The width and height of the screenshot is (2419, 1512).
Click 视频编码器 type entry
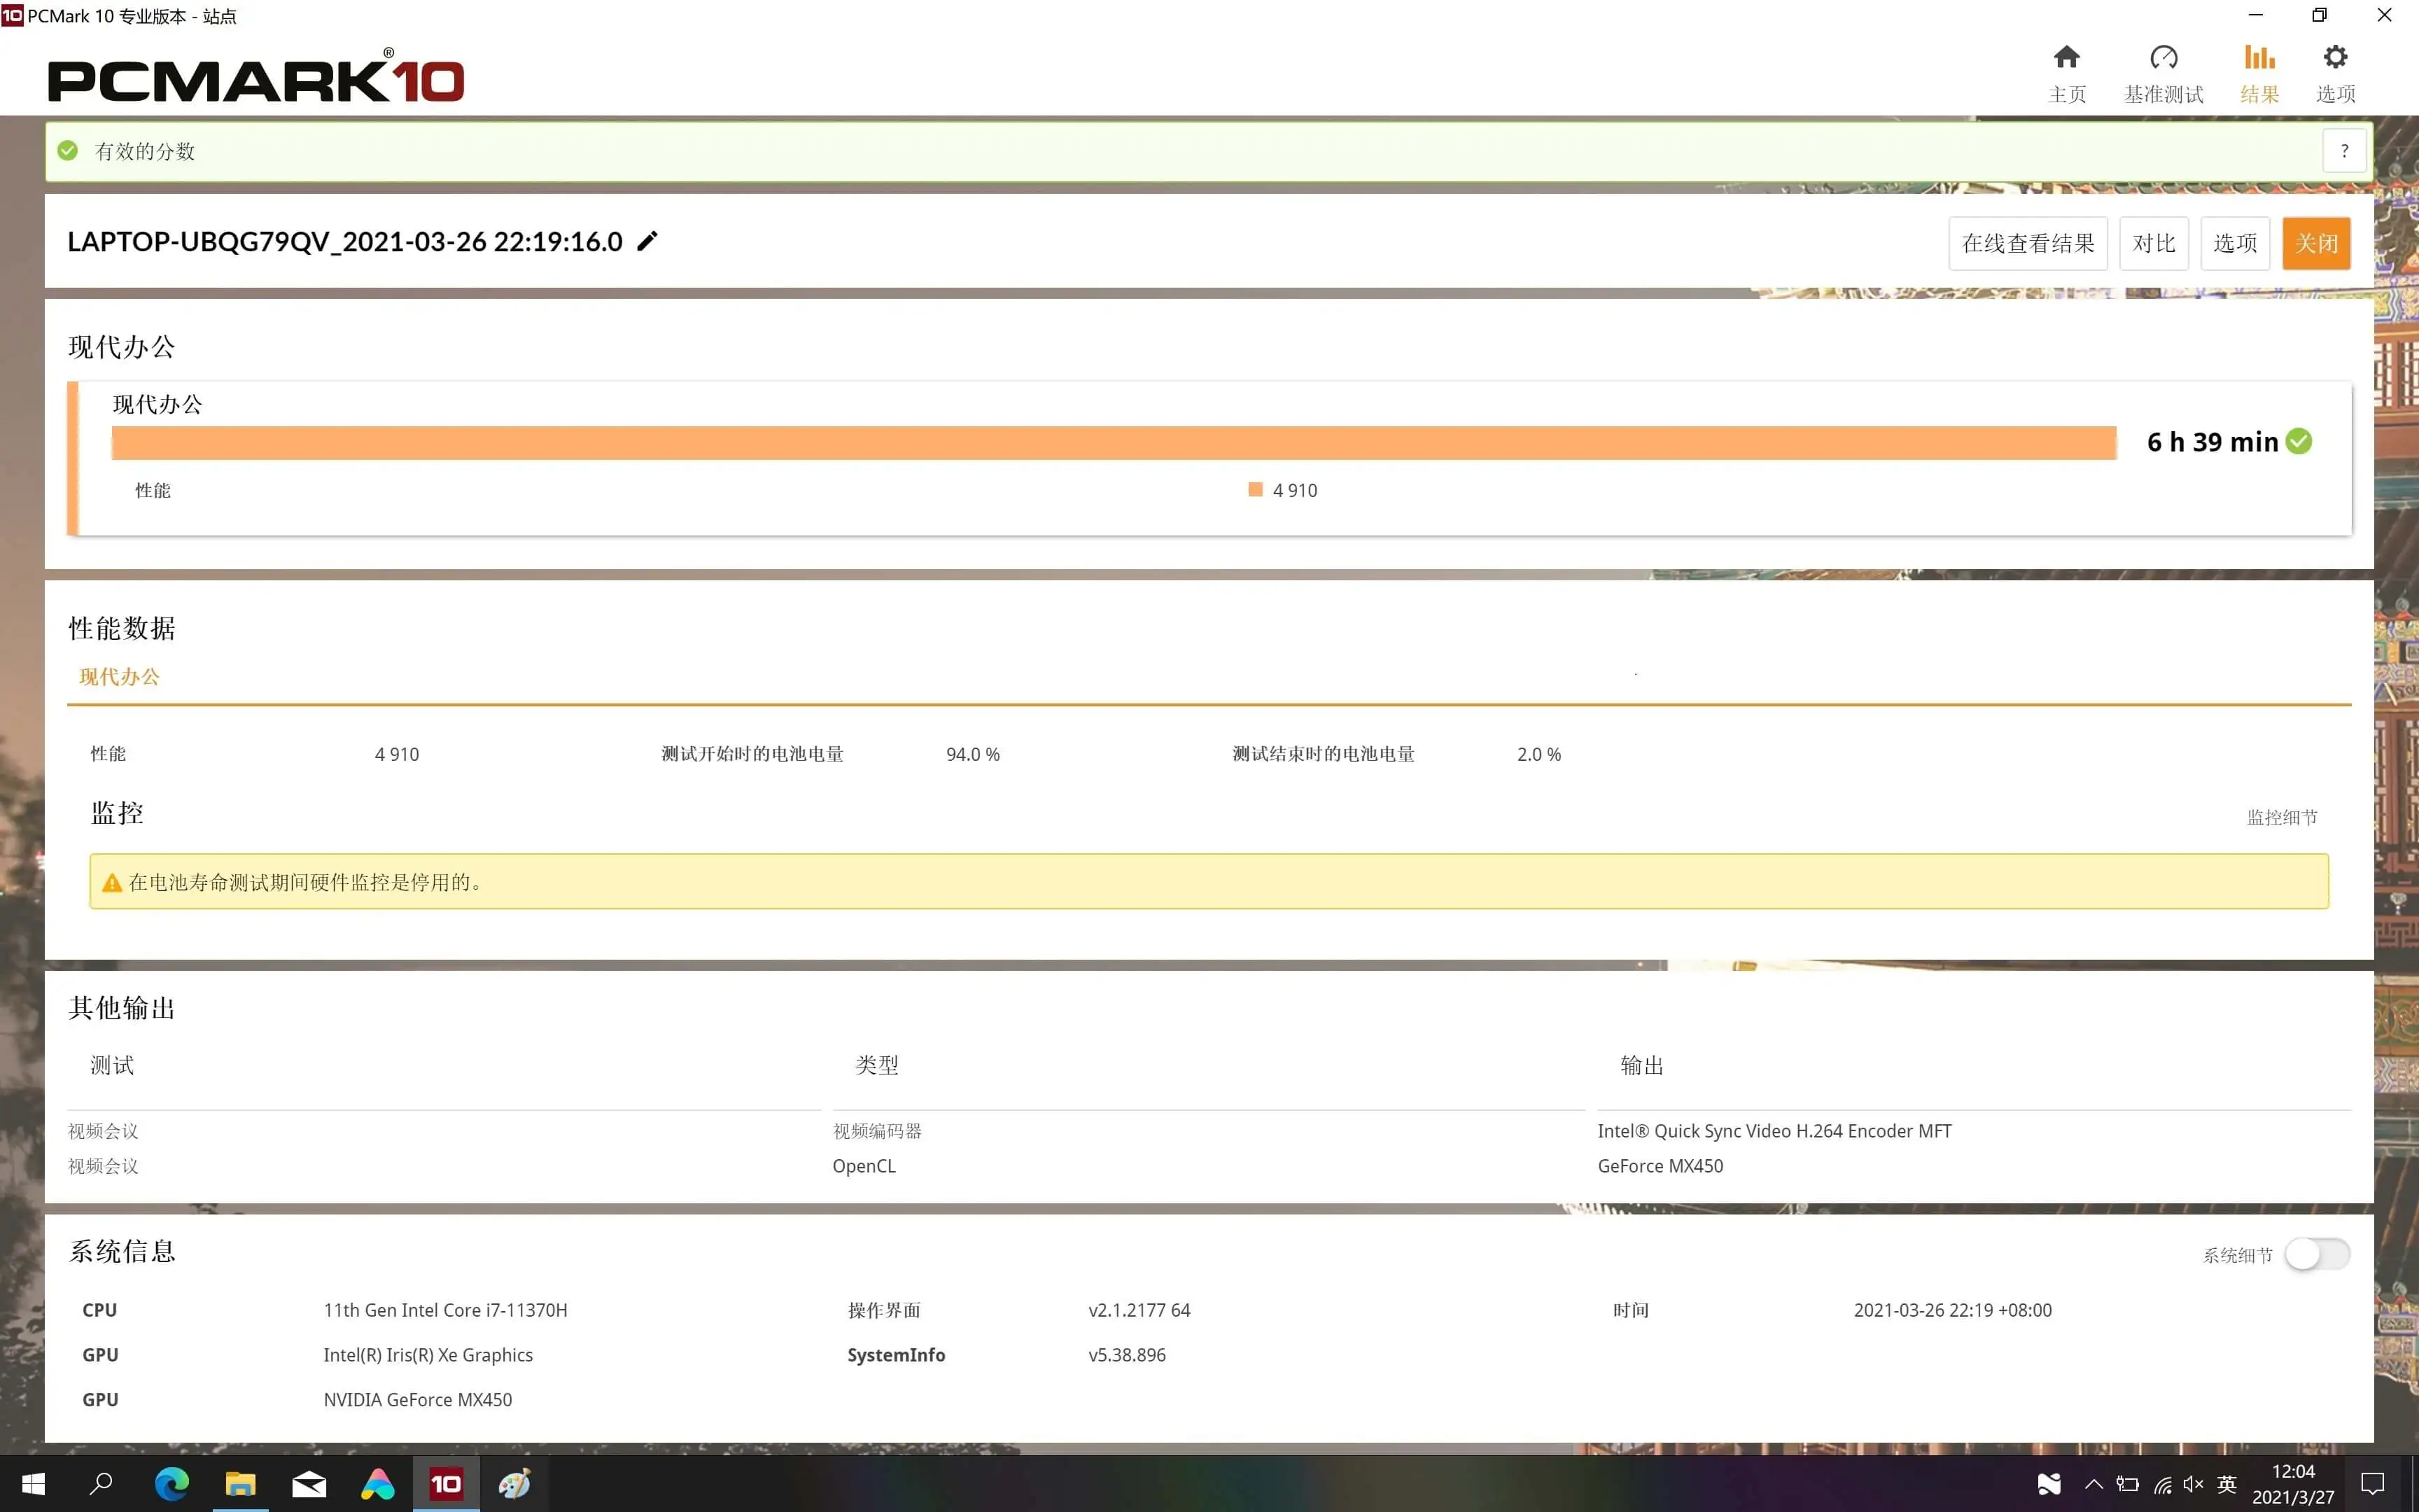876,1131
